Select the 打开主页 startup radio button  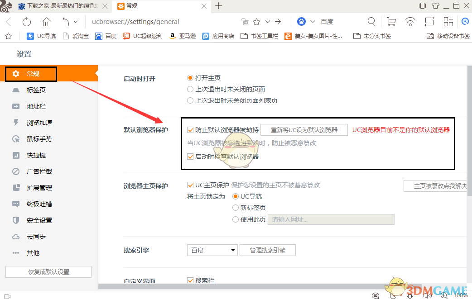coord(190,77)
